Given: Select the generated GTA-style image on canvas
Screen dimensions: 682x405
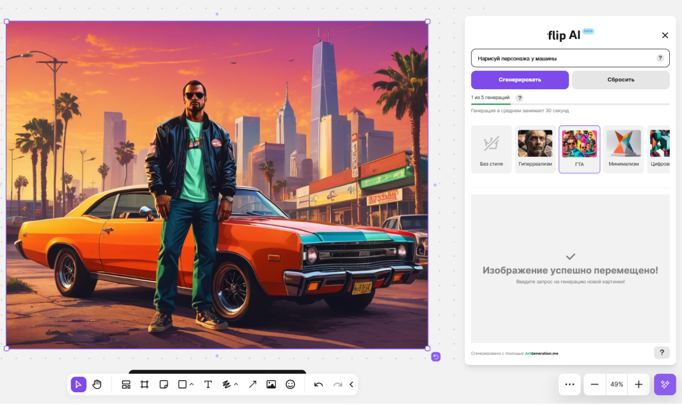Looking at the screenshot, I should (x=217, y=185).
